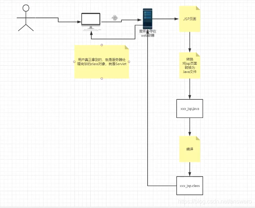This screenshot has height=208, width=255.
Task: Select the desktop computer monitor shape
Action: [91, 22]
